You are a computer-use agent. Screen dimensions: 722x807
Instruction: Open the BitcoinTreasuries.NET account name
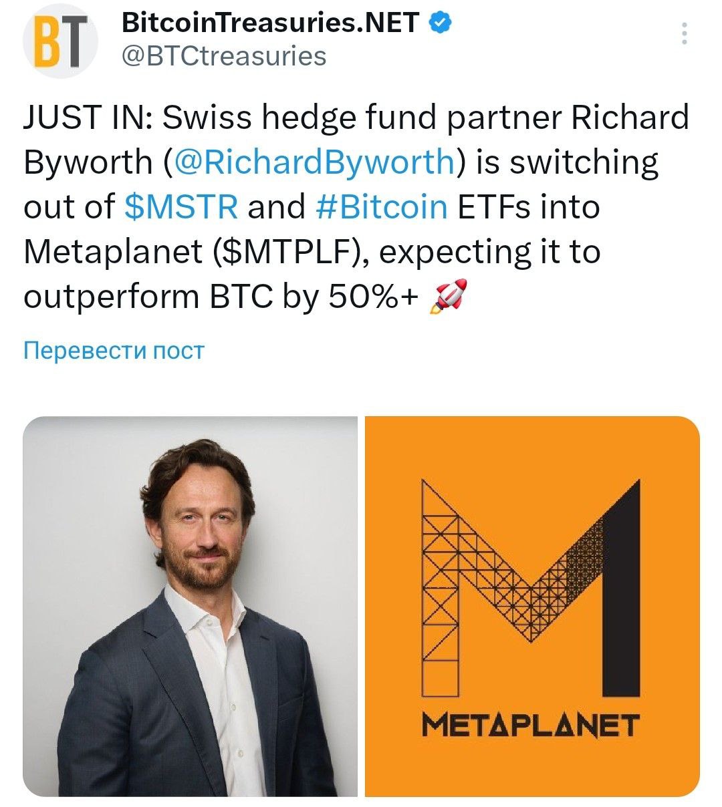pyautogui.click(x=270, y=24)
